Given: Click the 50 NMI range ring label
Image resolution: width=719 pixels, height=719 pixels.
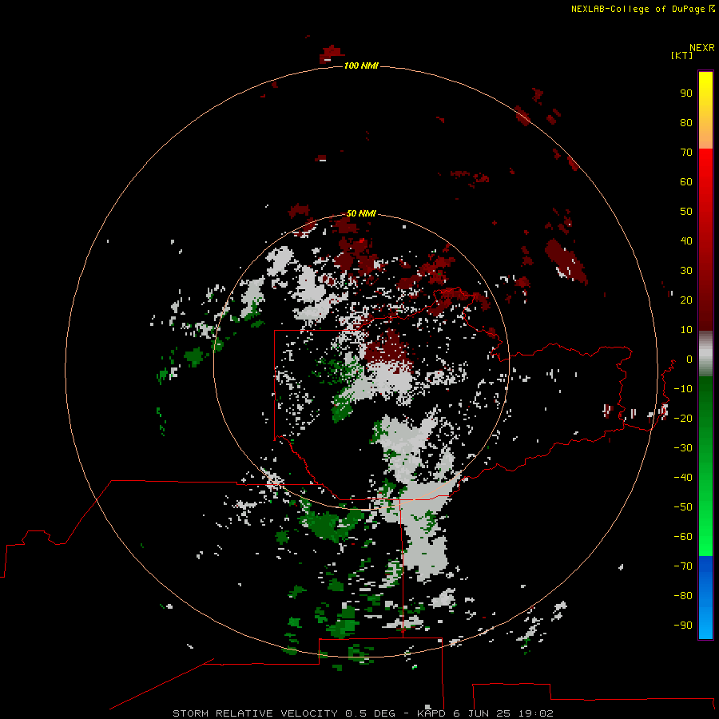Looking at the screenshot, I should pos(361,213).
